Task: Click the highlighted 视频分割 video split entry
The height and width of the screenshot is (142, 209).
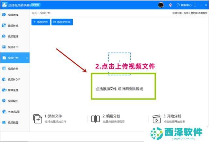Action: (15, 58)
